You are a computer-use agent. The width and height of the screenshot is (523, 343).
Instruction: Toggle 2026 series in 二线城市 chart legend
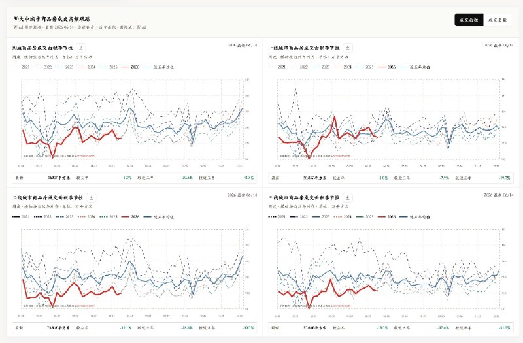[131, 217]
